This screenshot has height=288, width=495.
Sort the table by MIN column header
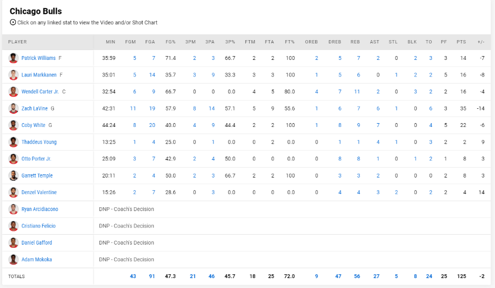coord(111,42)
